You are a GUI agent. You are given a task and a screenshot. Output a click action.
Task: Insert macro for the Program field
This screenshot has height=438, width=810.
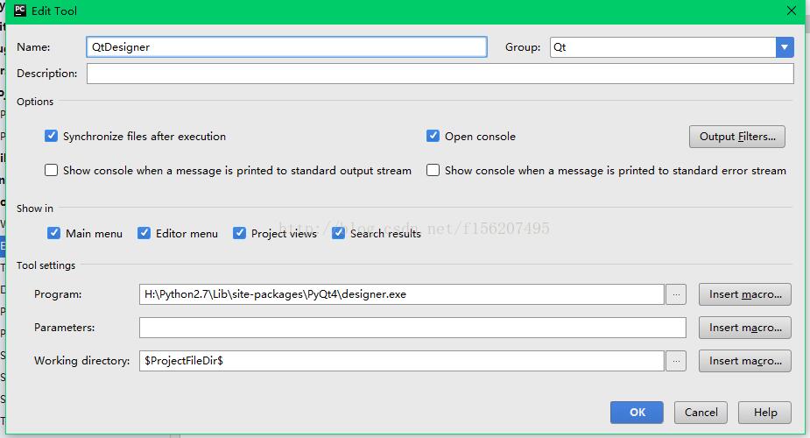(x=745, y=294)
